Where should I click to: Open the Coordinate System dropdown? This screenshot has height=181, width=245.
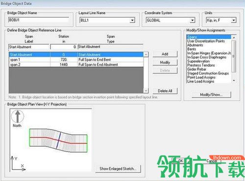(193, 20)
